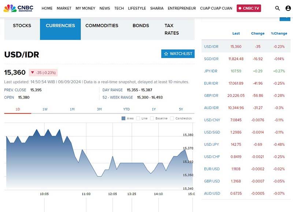Open the Market menu item
The image size is (293, 212).
coord(64,8)
